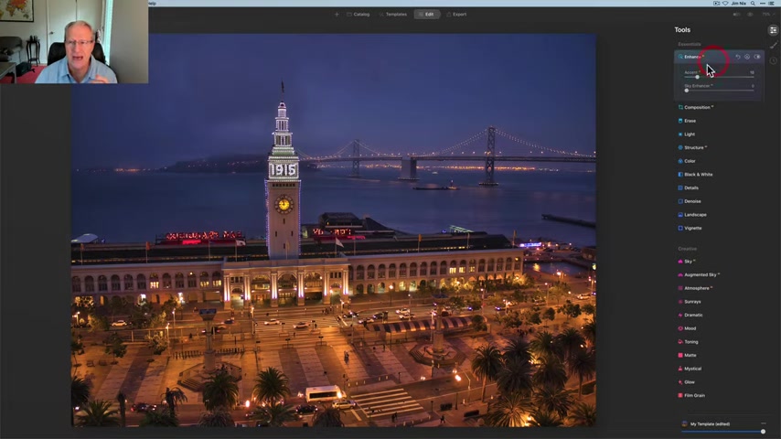Collapse the Enhance tool section
Image resolution: width=781 pixels, height=439 pixels.
[693, 57]
